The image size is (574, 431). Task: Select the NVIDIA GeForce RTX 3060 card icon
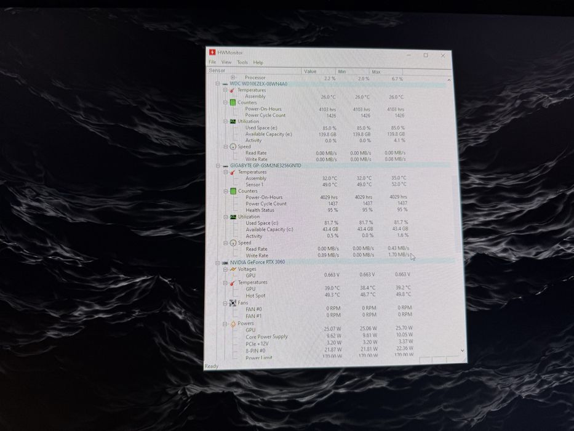[225, 263]
